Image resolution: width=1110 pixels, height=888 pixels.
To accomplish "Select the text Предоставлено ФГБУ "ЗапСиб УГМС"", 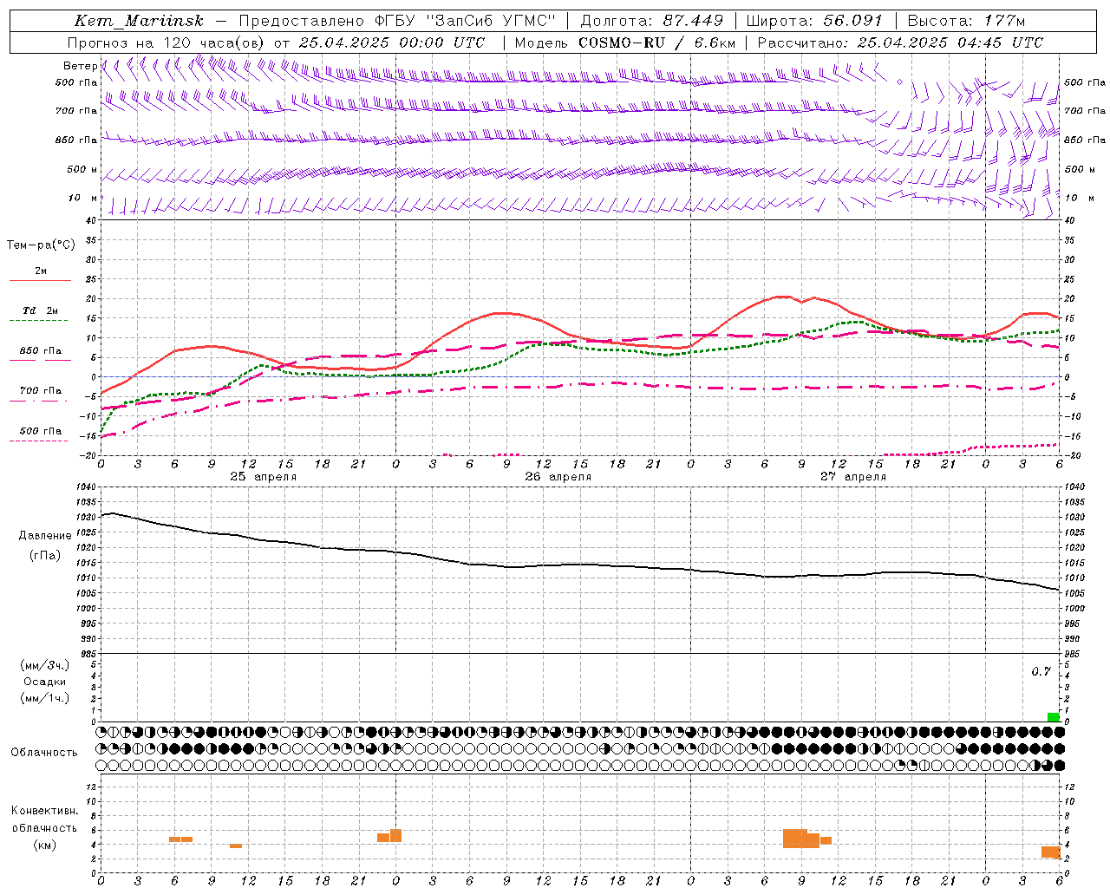I will point(397,21).
